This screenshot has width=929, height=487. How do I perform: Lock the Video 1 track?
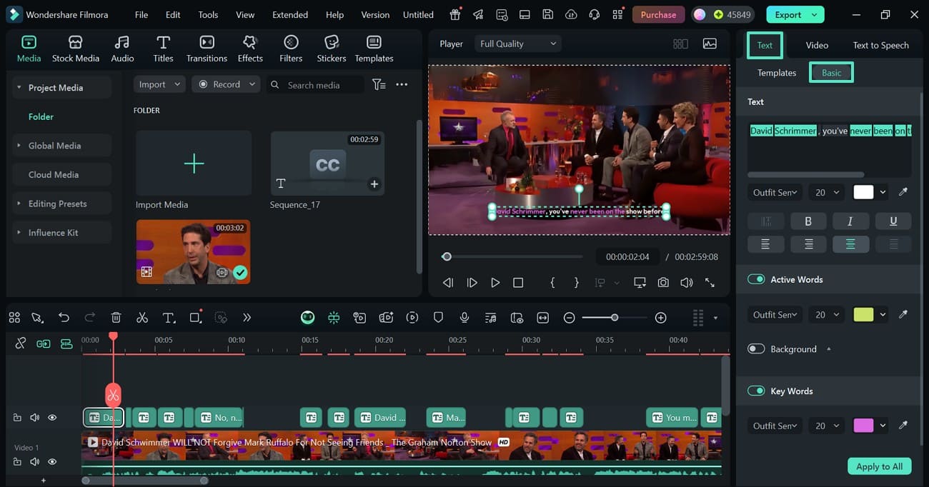18,462
